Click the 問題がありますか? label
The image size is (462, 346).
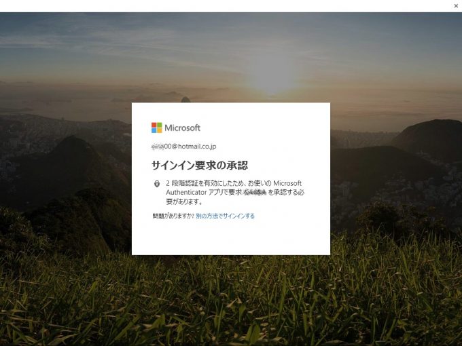(173, 216)
